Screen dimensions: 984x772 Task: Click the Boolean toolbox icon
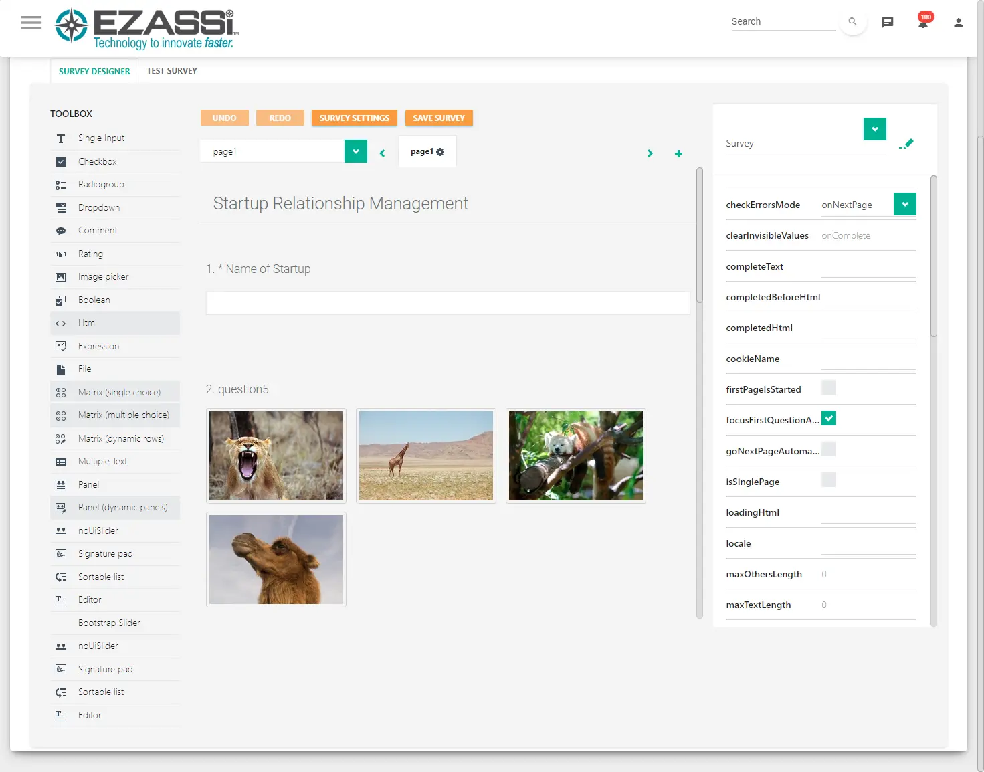pos(61,300)
